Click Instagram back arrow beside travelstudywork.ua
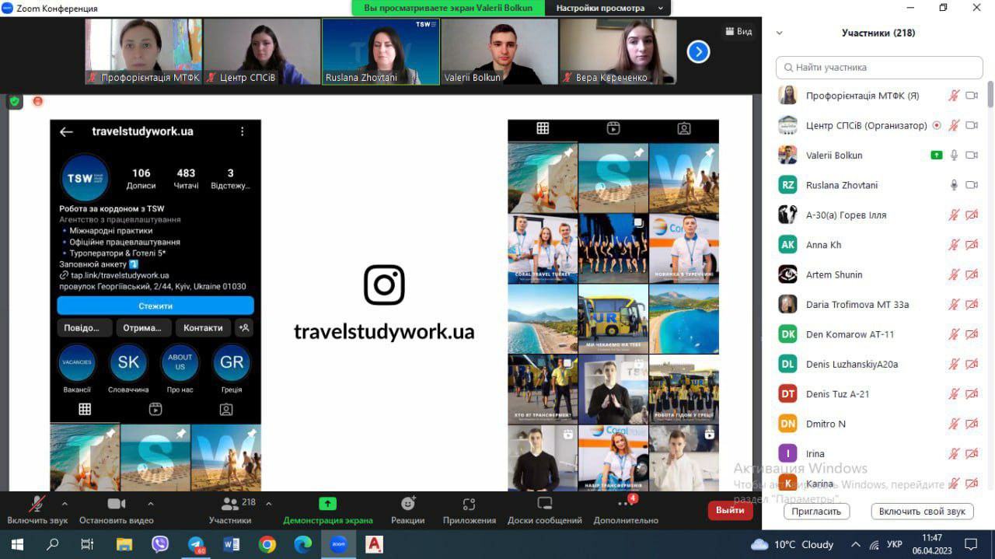 coord(66,131)
